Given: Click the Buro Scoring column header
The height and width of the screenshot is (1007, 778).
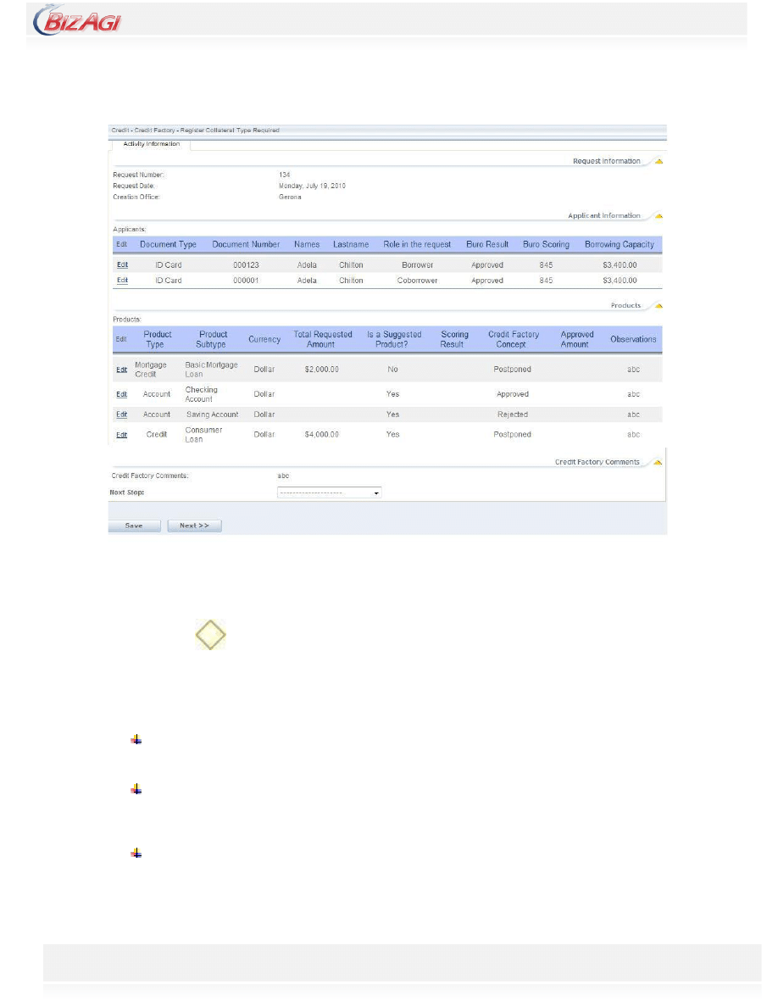Looking at the screenshot, I should [x=546, y=244].
